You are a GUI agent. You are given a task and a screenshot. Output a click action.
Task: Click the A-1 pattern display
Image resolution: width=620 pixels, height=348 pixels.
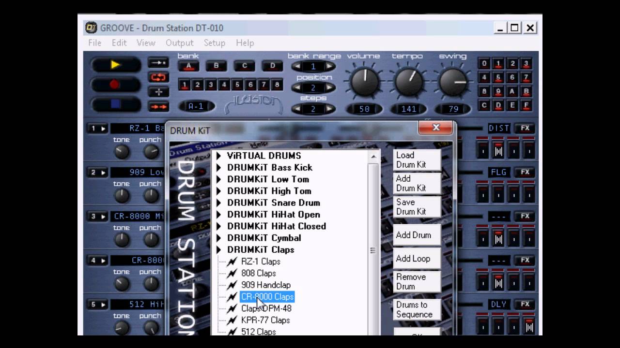(x=196, y=106)
